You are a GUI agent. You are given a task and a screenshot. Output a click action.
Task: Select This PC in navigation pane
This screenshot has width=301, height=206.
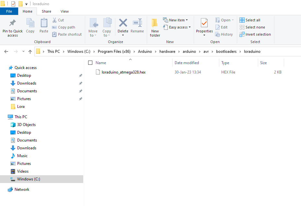[x=21, y=117]
